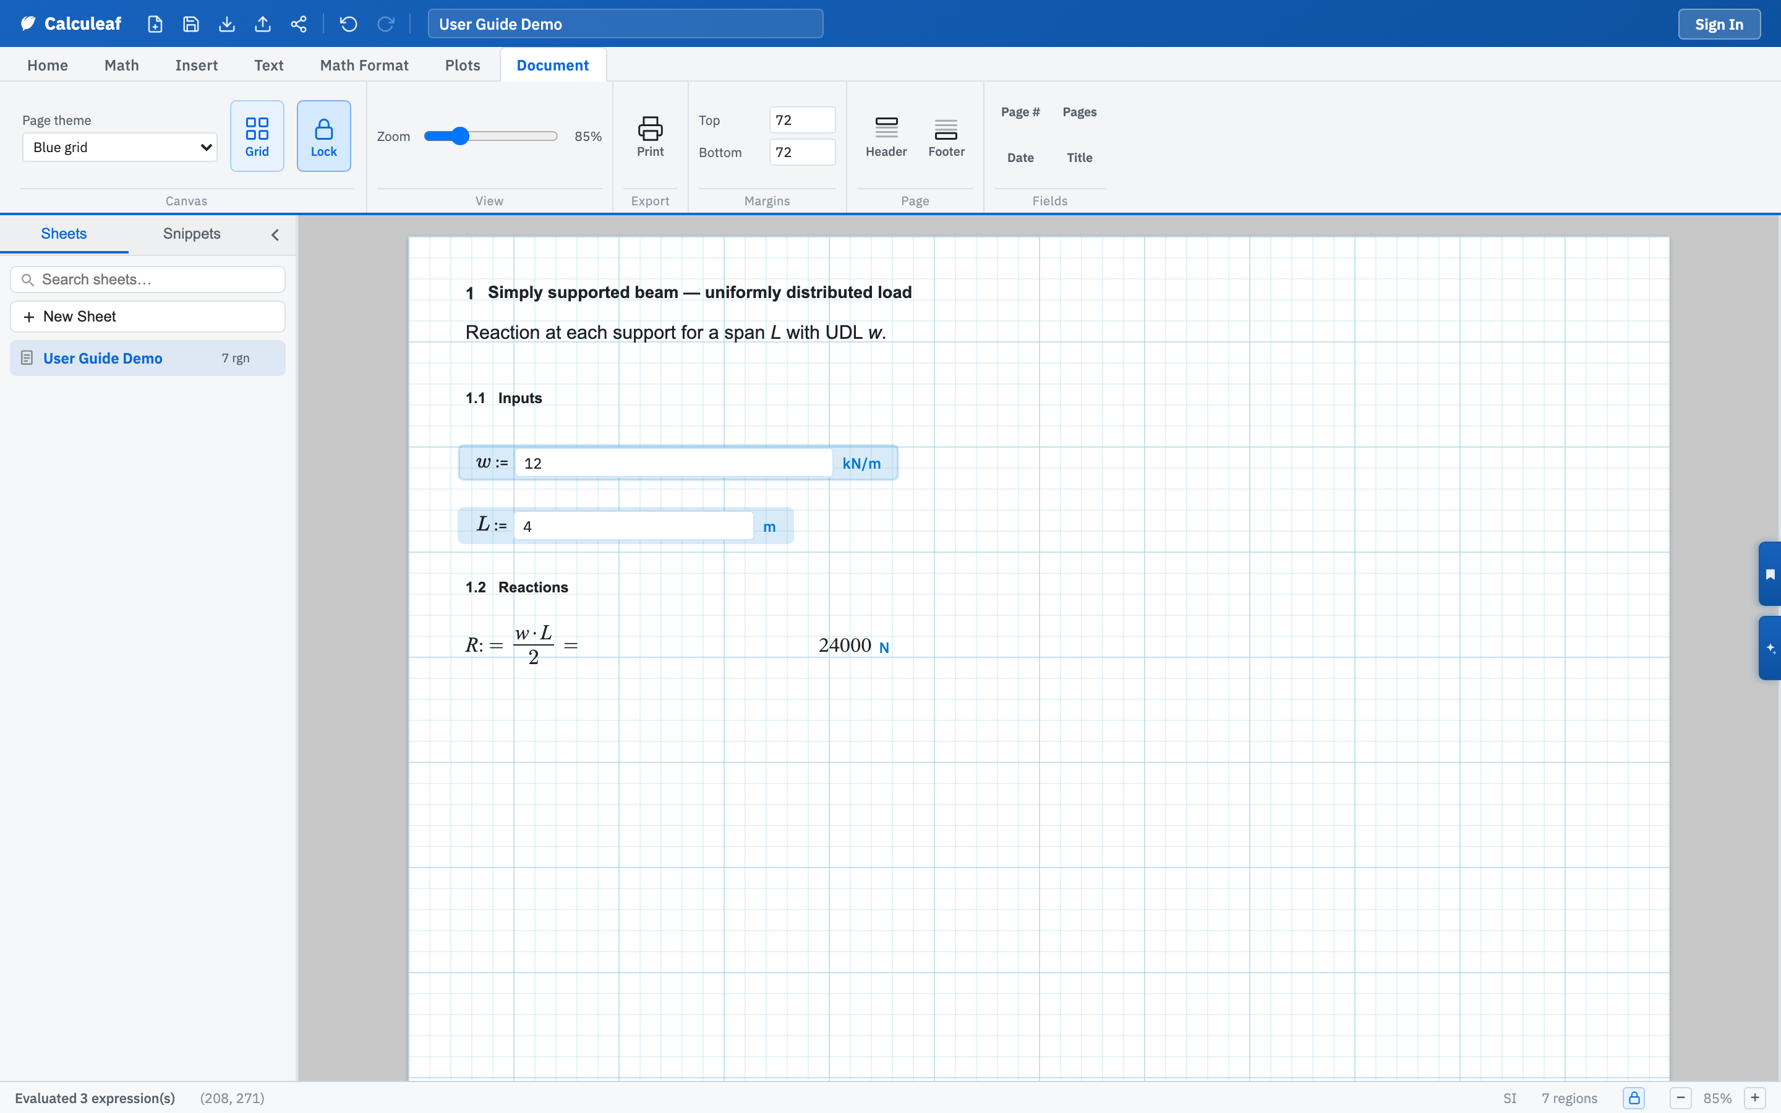Image resolution: width=1781 pixels, height=1113 pixels.
Task: Switch to the Text ribbon tab
Action: point(268,66)
